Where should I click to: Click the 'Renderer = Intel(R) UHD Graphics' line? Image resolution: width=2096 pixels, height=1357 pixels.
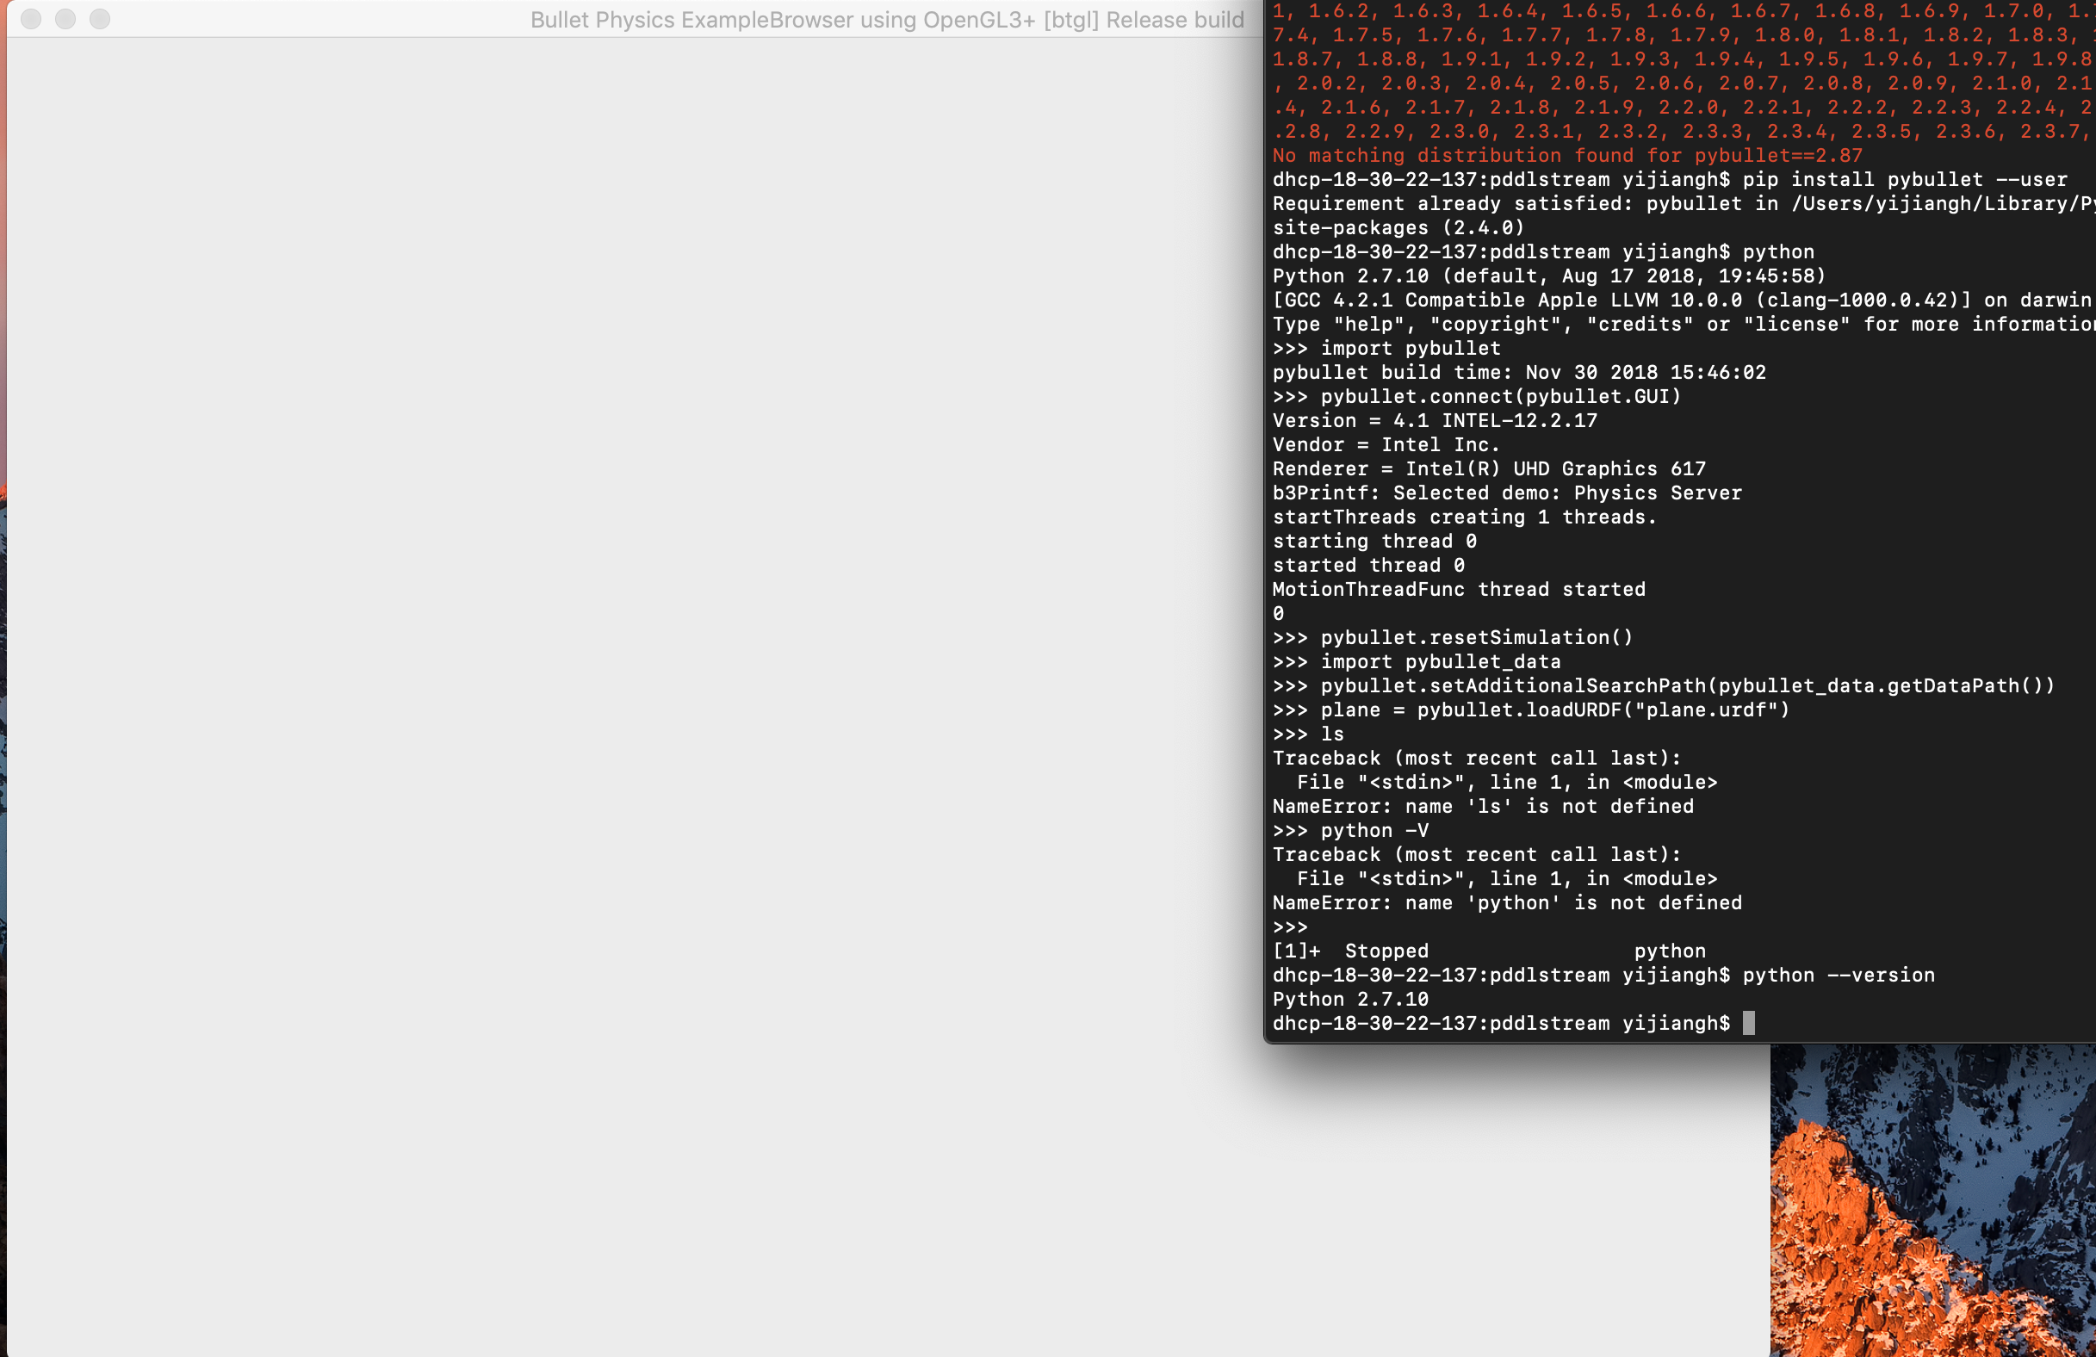click(1488, 468)
